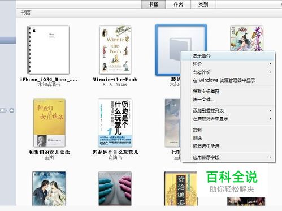Viewport: 282px width, 211px height.
Task: Expand the 在播放列表中显示 submenu
Action: (x=228, y=119)
